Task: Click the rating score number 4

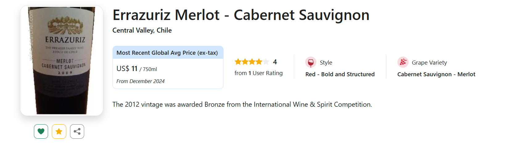Action: click(x=275, y=62)
